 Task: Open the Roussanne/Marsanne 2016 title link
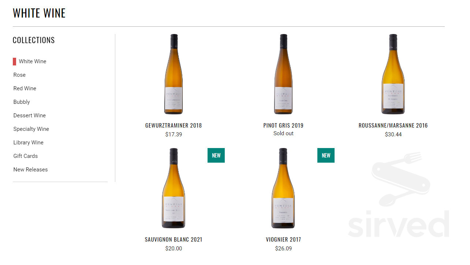(393, 125)
